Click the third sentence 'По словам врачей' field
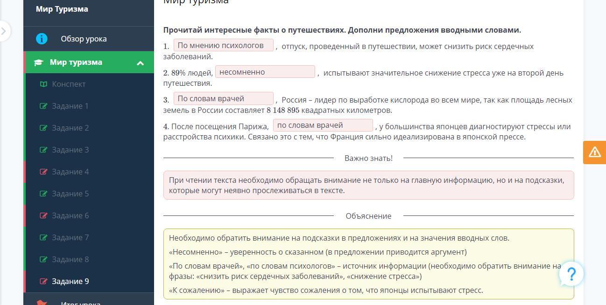606x305 pixels. tap(223, 99)
